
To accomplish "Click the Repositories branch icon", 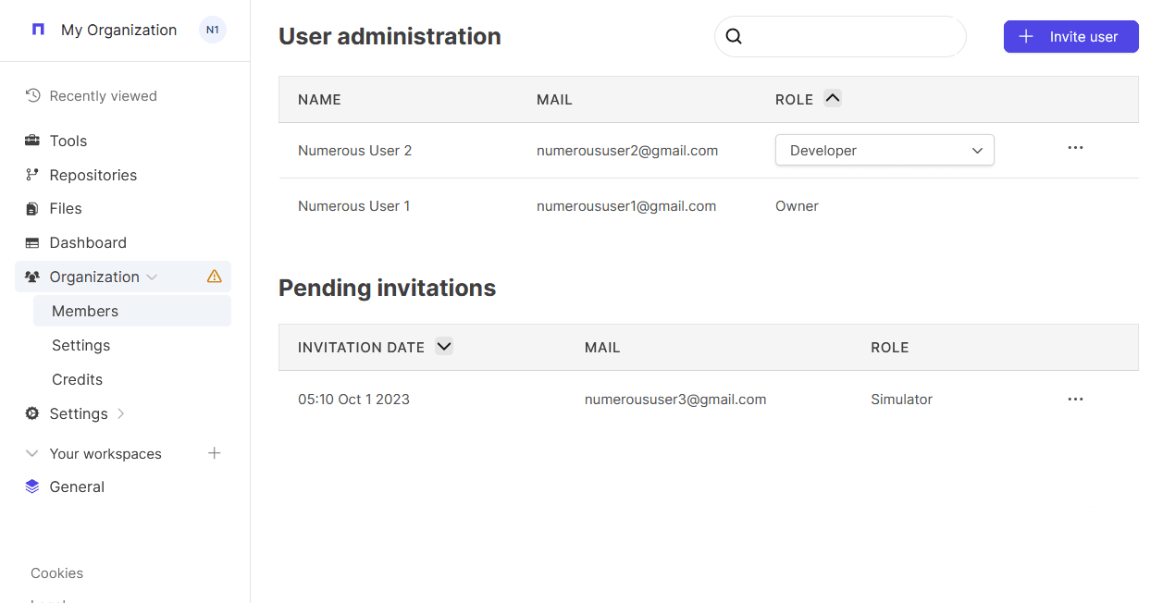I will coord(32,175).
